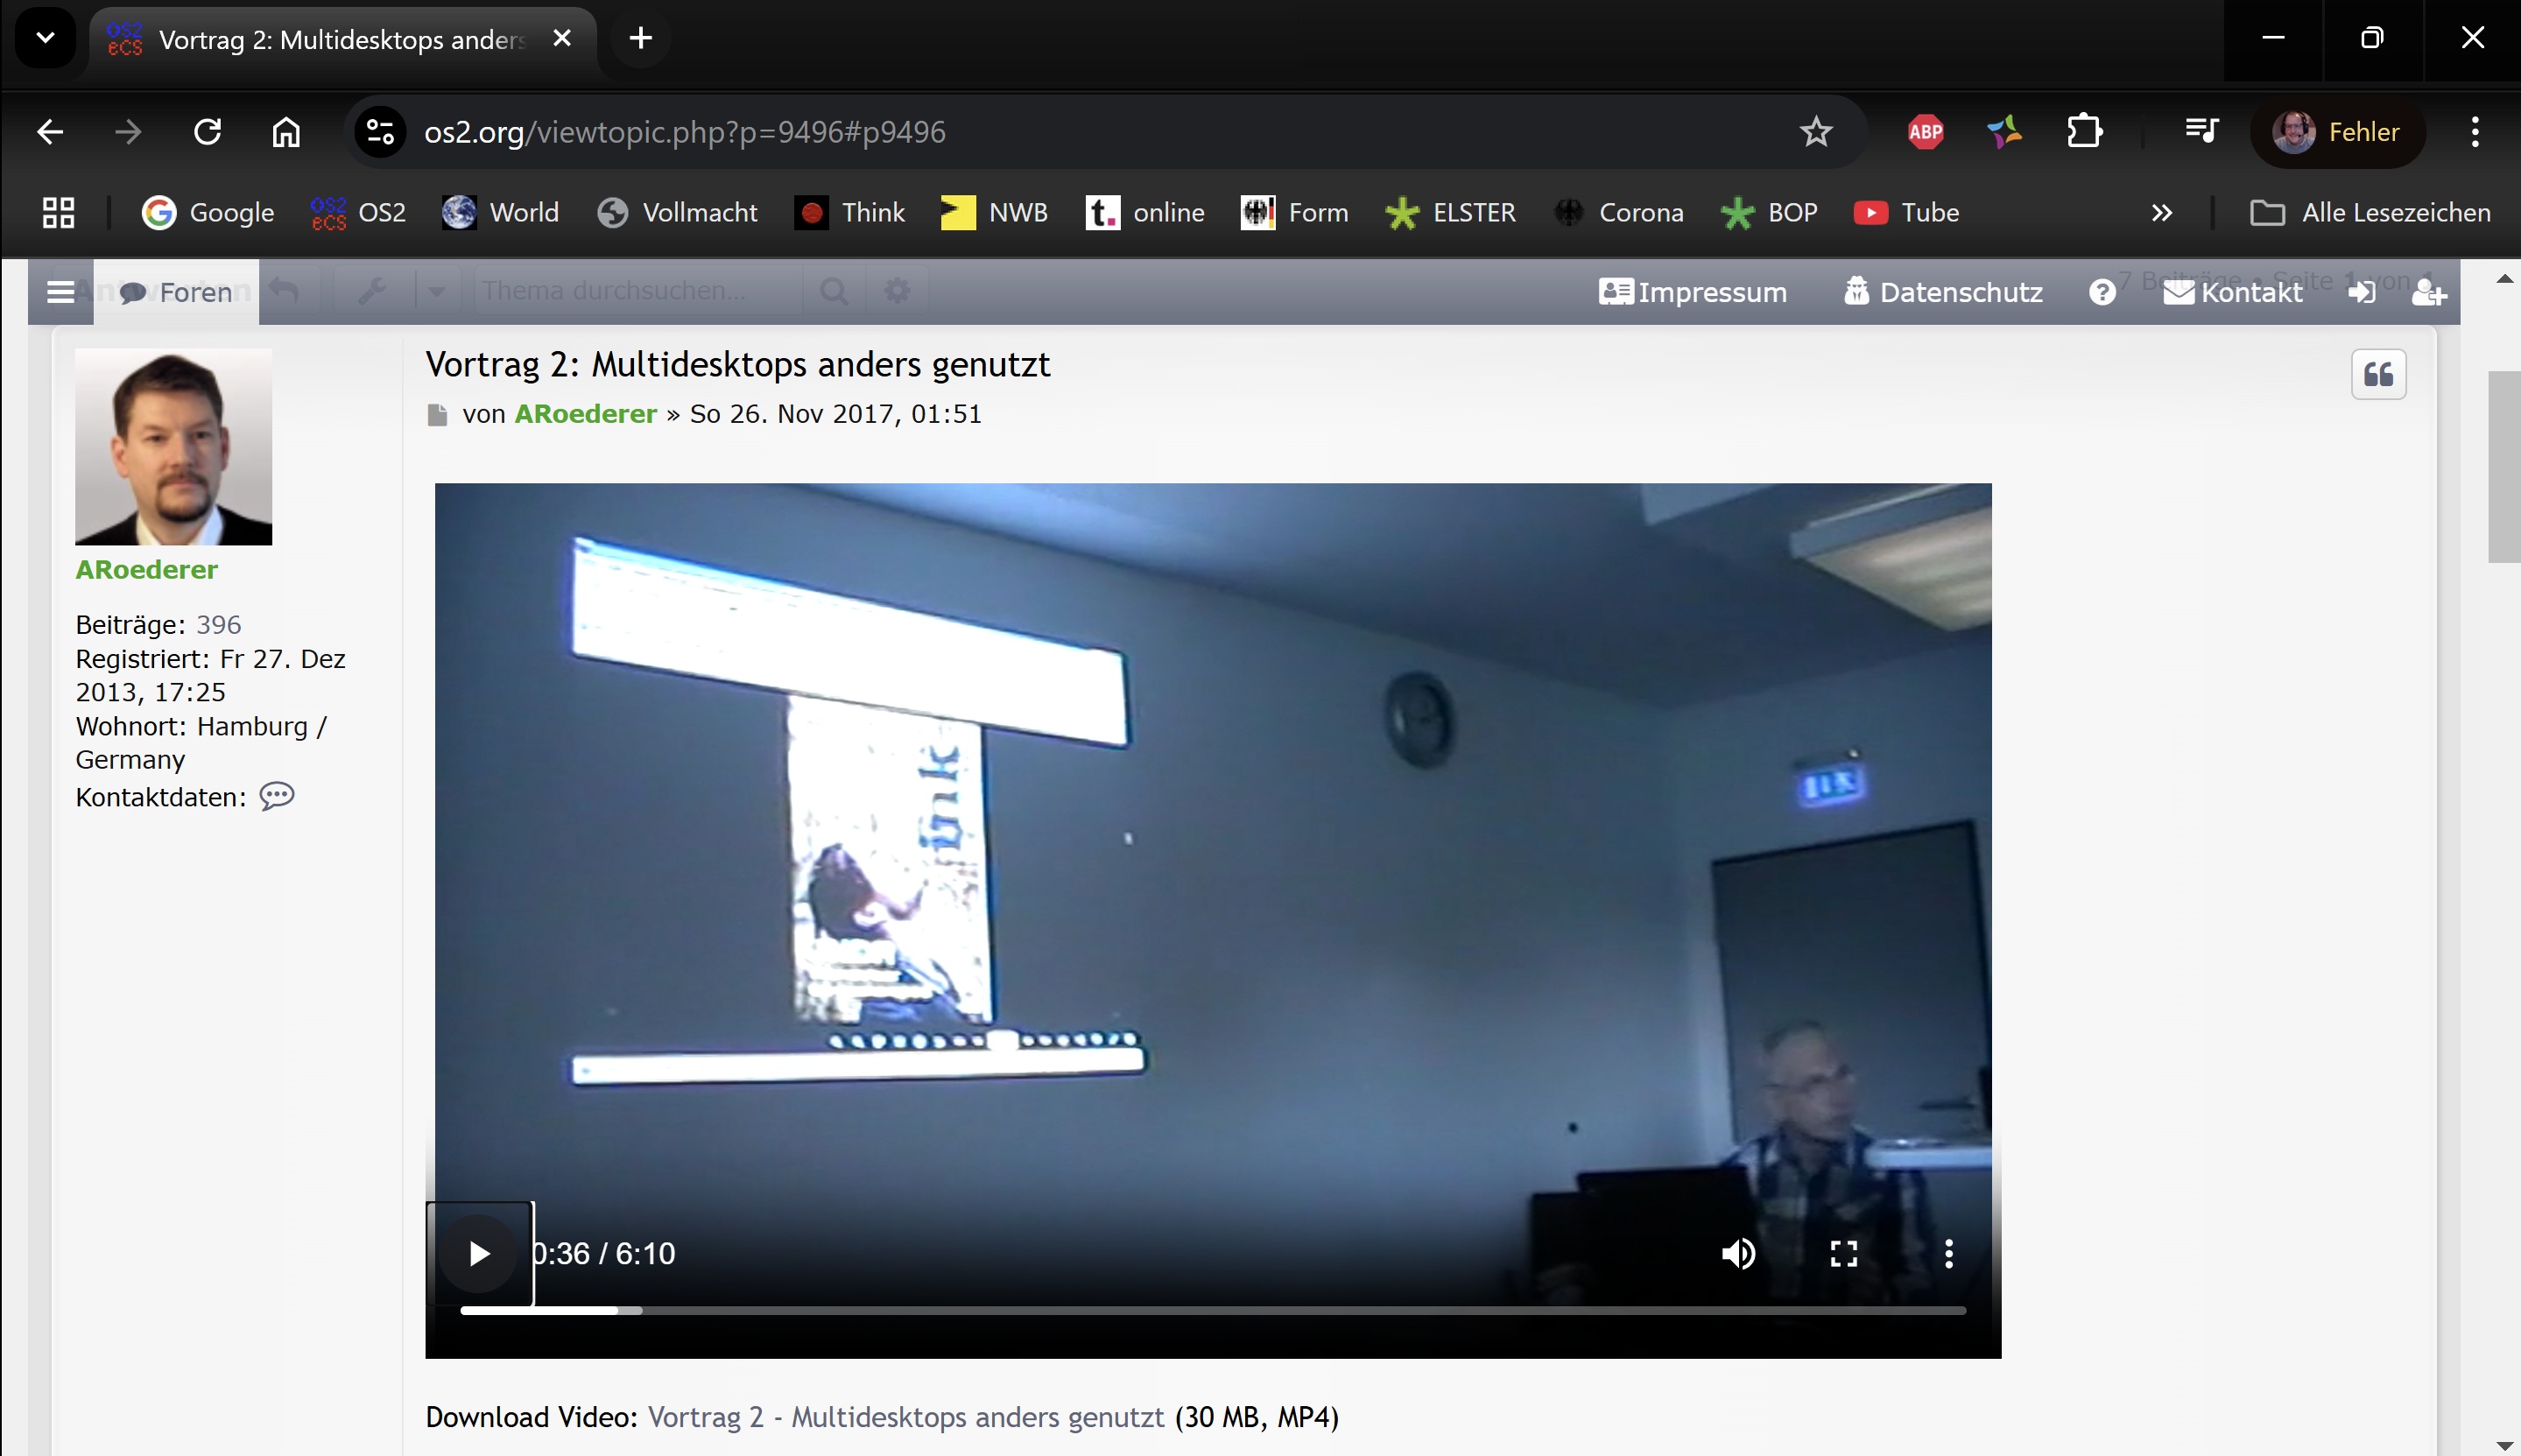2521x1456 pixels.
Task: Open the ELSTER bookmark
Action: point(1451,212)
